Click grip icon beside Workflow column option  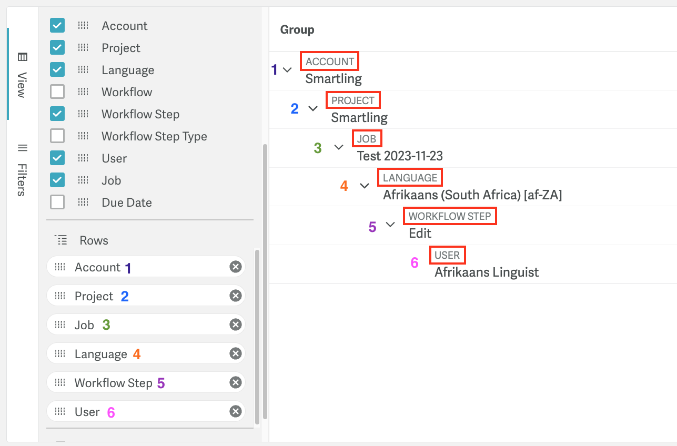click(x=83, y=92)
